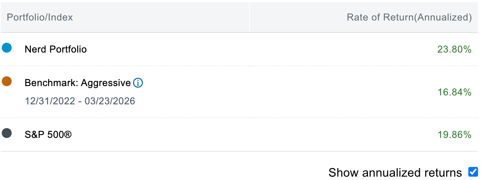Screen dimensions: 481x180
Task: Click the 23.80% return value
Action: [x=454, y=49]
